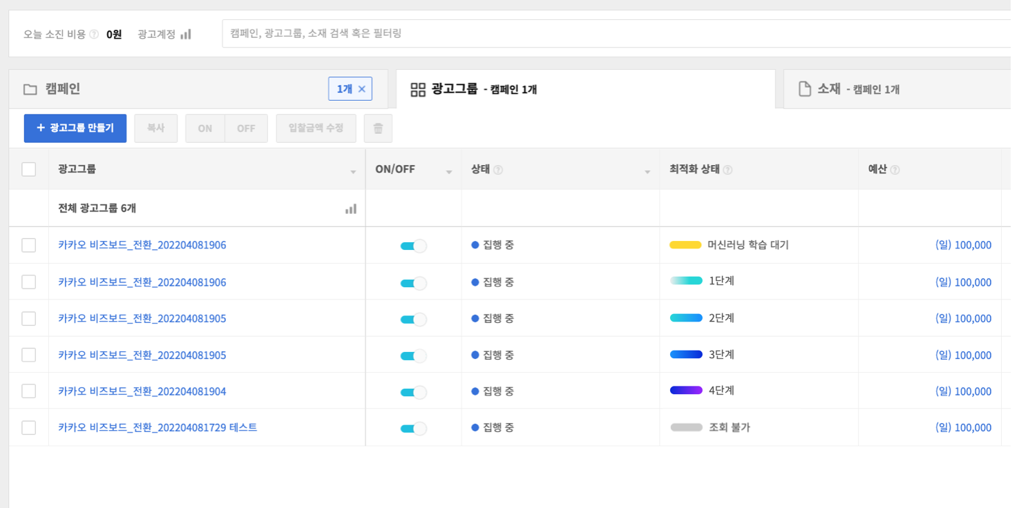The image size is (1028, 508).
Task: Open ad group link in the 1단계 row
Action: pyautogui.click(x=142, y=282)
